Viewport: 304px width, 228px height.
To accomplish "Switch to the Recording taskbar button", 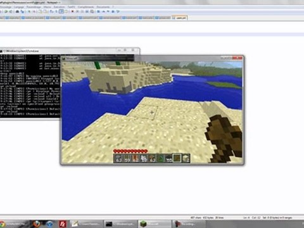I will tap(189, 224).
